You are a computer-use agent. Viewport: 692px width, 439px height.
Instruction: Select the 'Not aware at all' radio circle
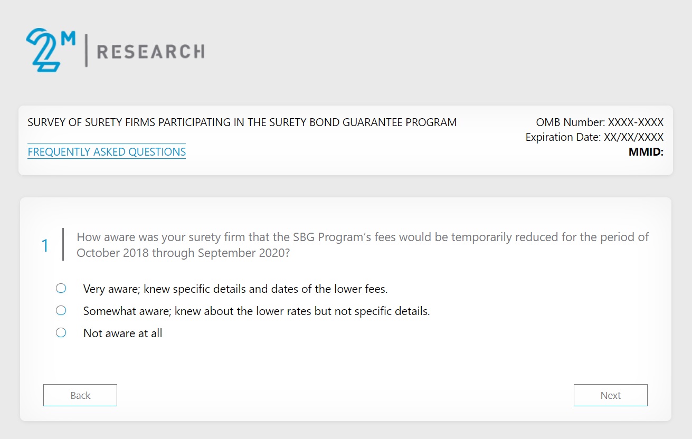coord(61,332)
